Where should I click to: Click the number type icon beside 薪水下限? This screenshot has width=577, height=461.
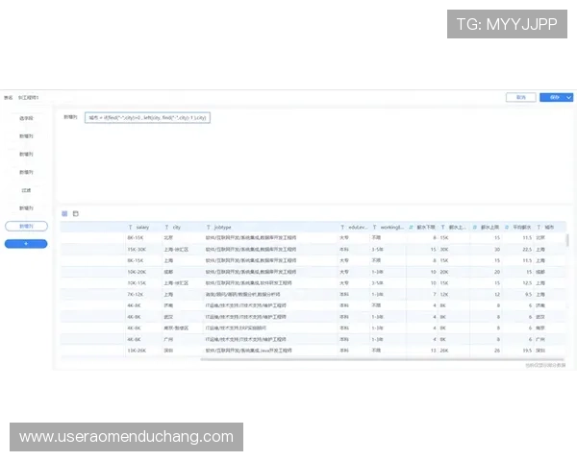point(411,227)
